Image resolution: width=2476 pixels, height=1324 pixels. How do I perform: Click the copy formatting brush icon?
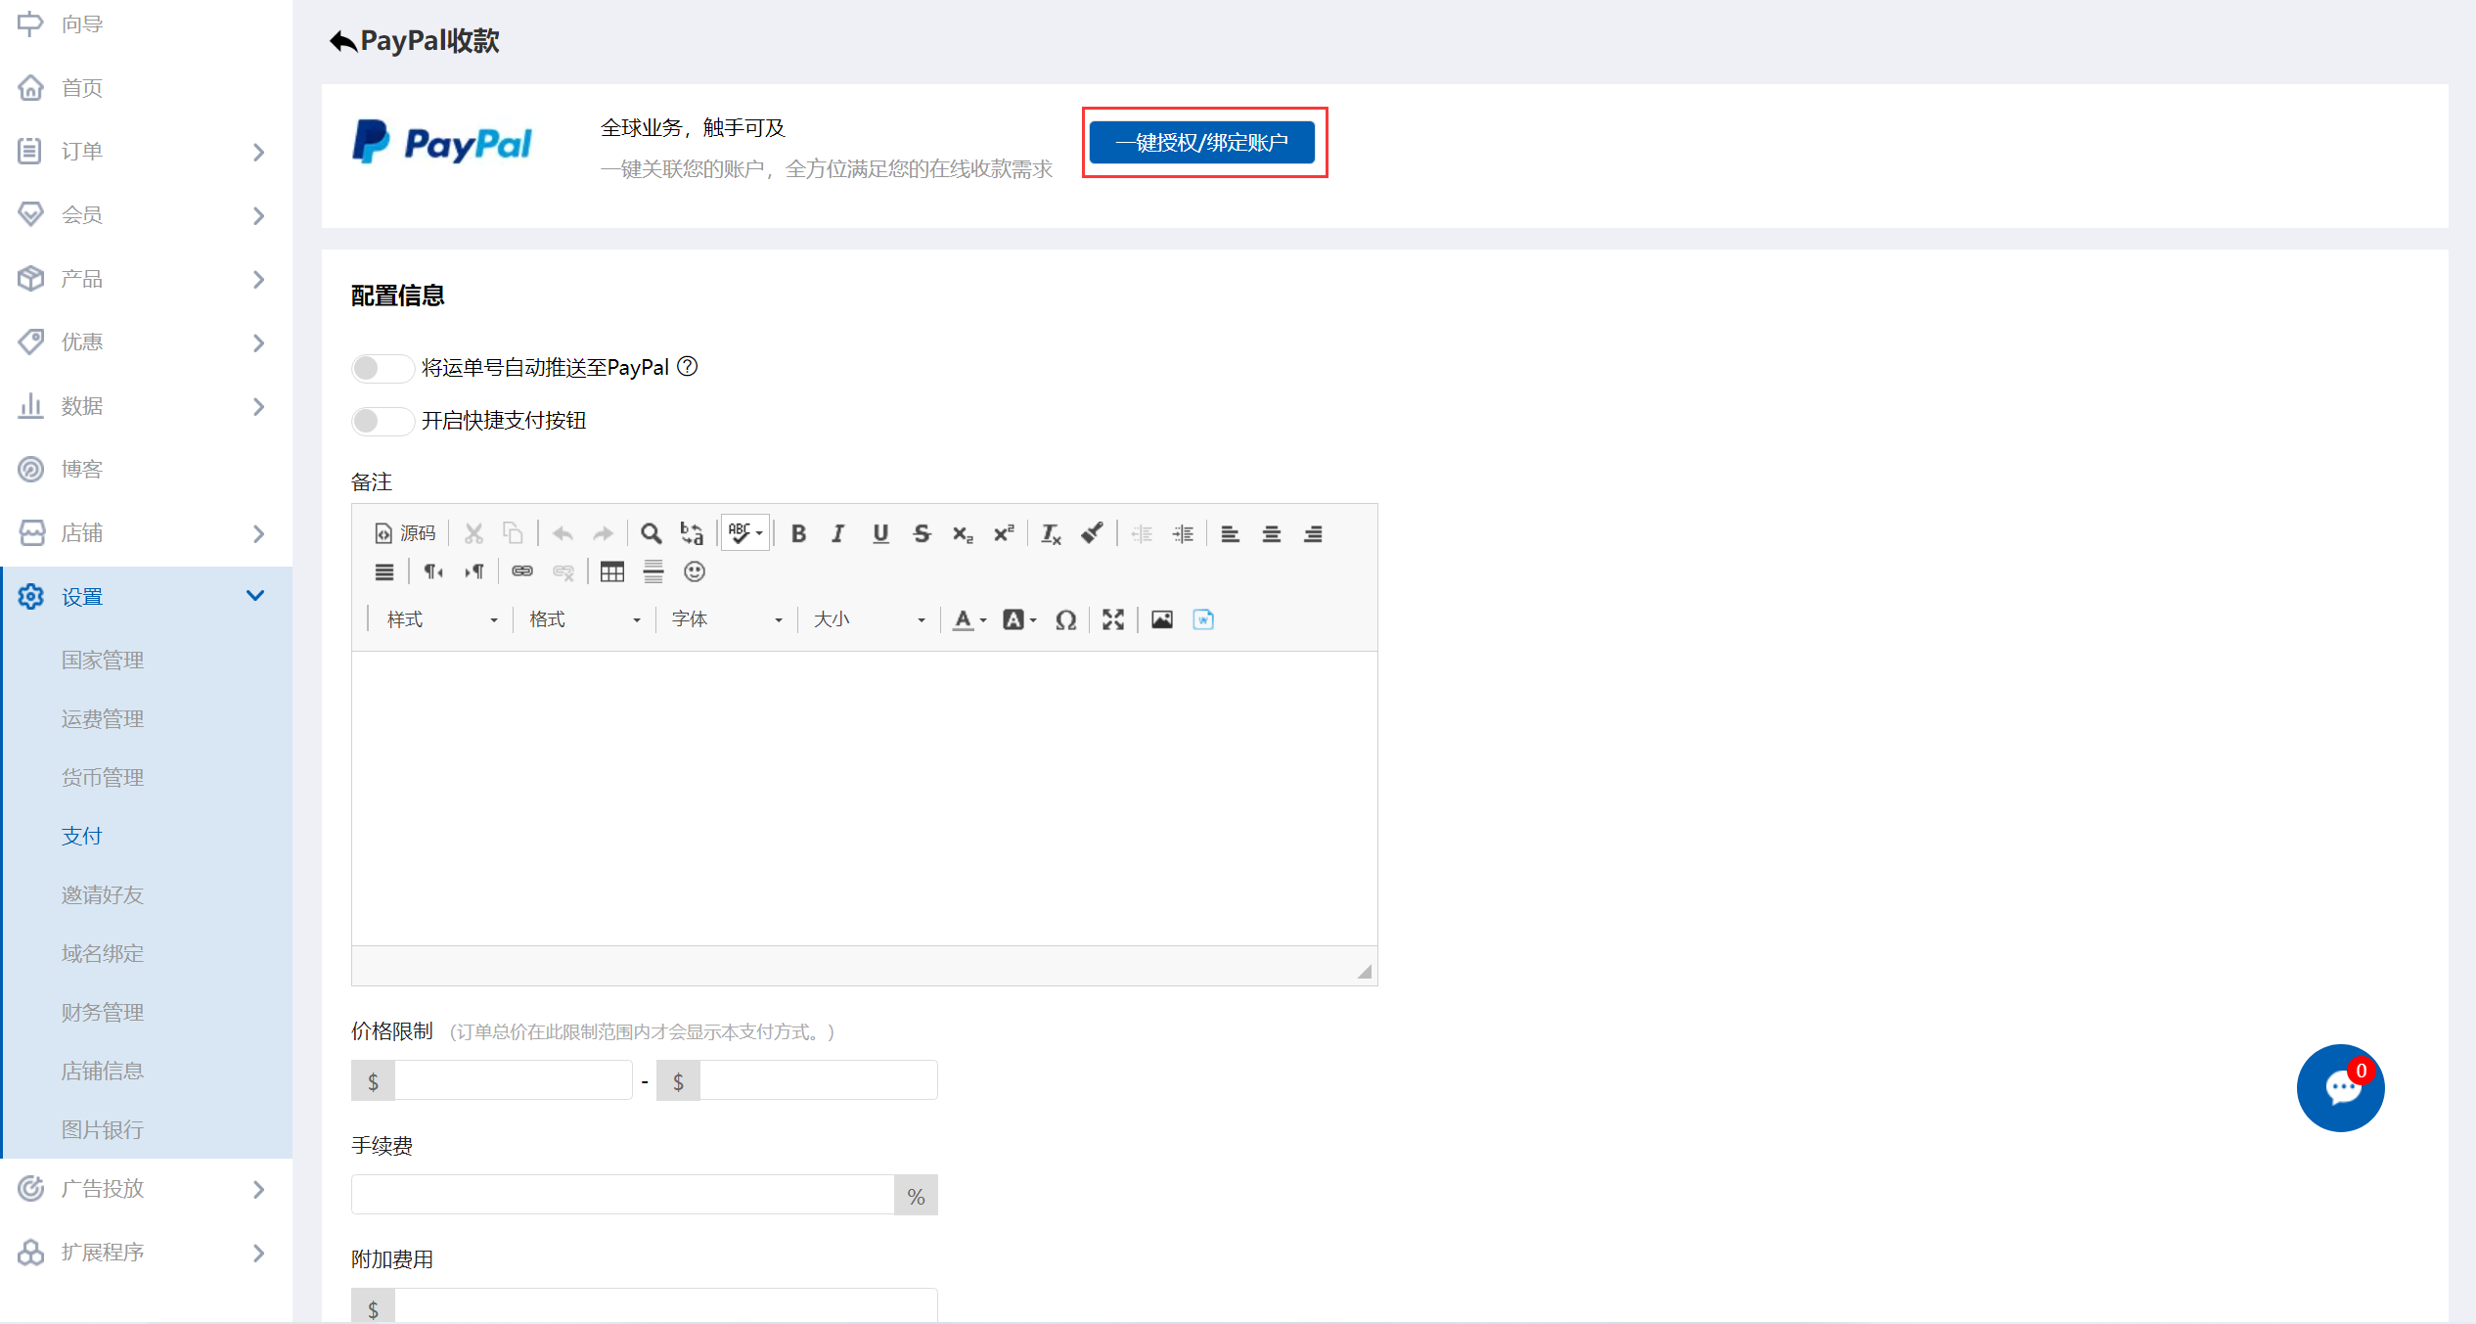tap(1092, 533)
